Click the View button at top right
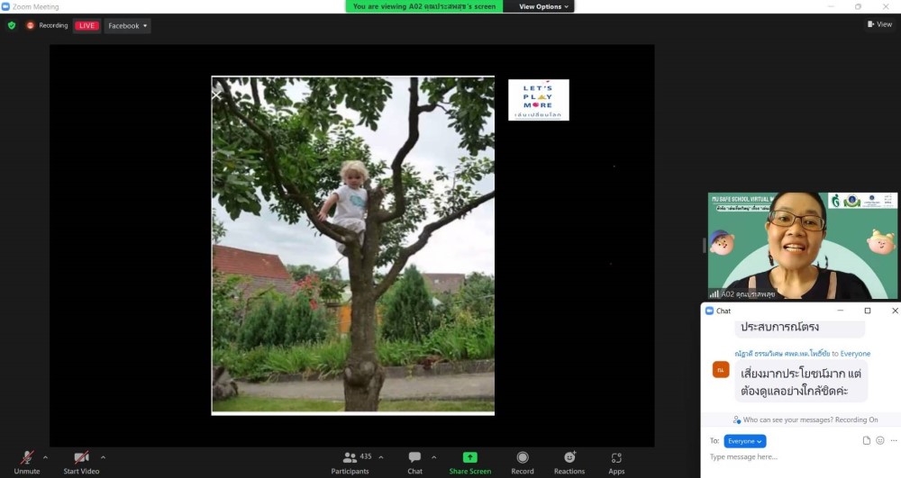This screenshot has width=901, height=478. point(879,24)
